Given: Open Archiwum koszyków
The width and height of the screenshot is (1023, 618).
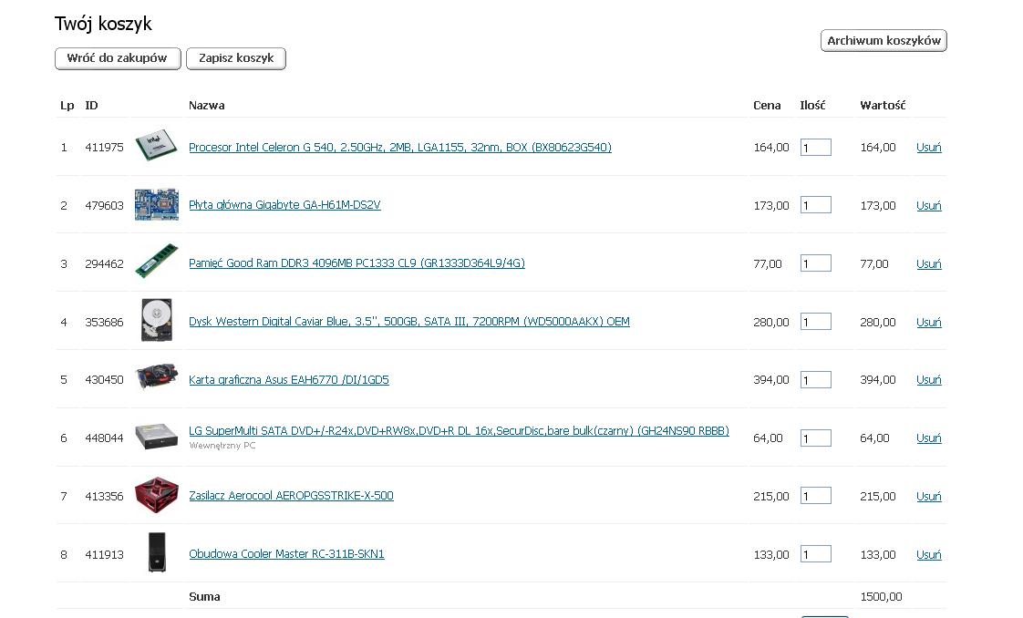Looking at the screenshot, I should click(x=883, y=40).
